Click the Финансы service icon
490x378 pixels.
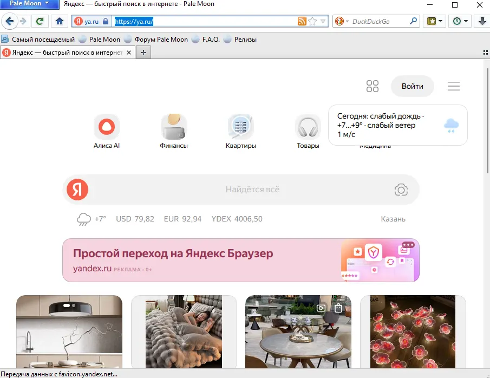173,126
